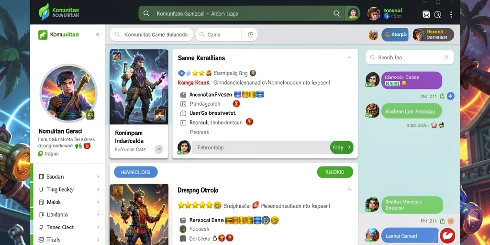
Task: Click the Starpib blue button
Action: (395, 34)
